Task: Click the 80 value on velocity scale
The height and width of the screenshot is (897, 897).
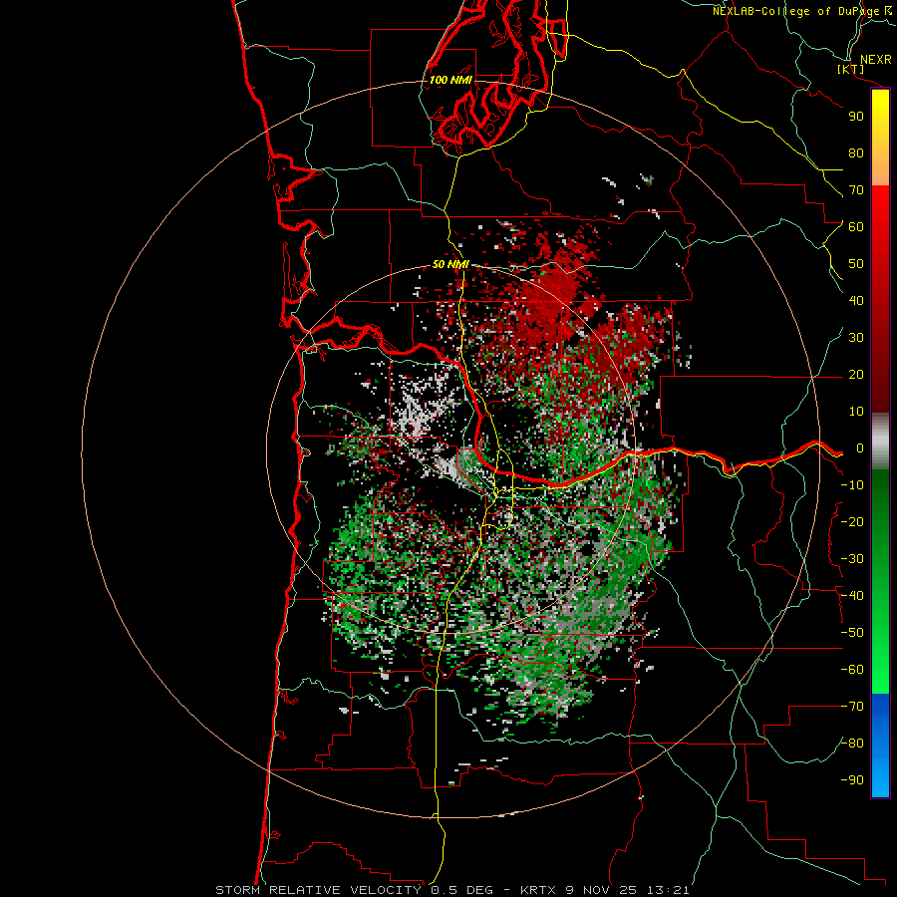Action: click(856, 152)
